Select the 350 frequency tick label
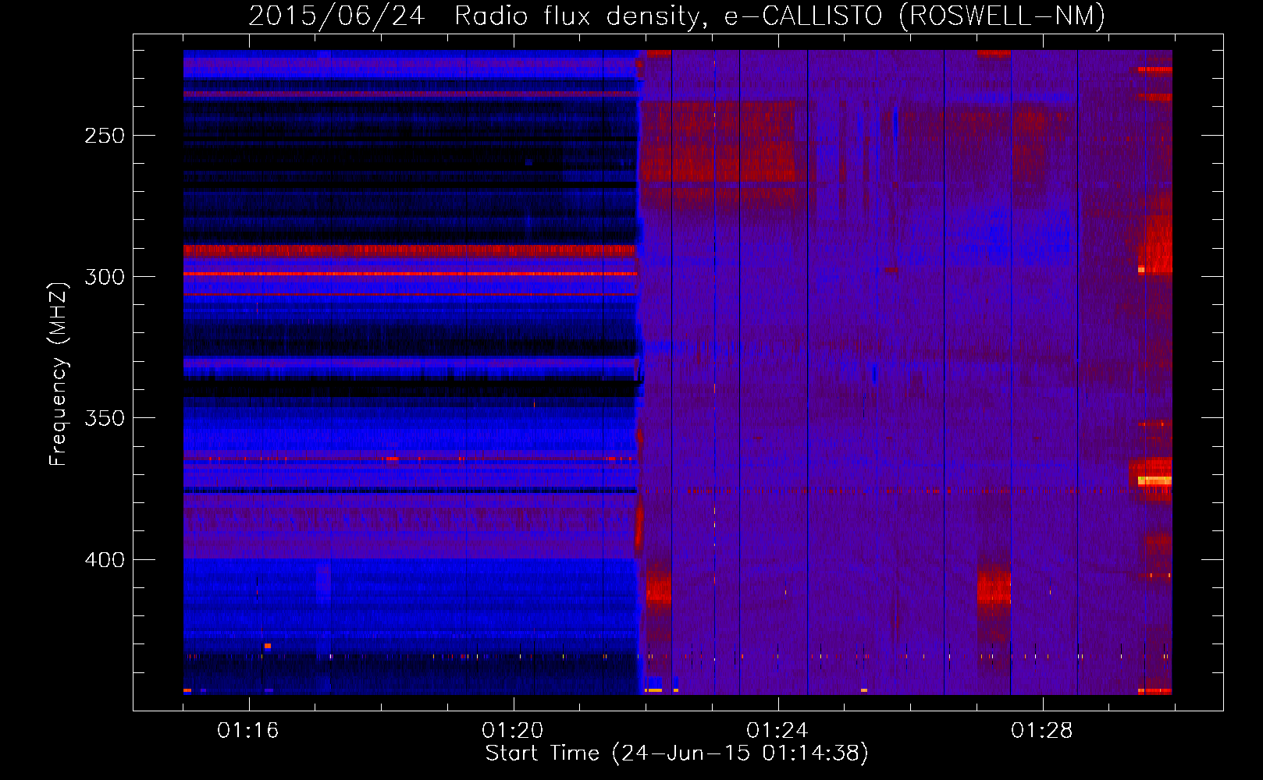 105,419
